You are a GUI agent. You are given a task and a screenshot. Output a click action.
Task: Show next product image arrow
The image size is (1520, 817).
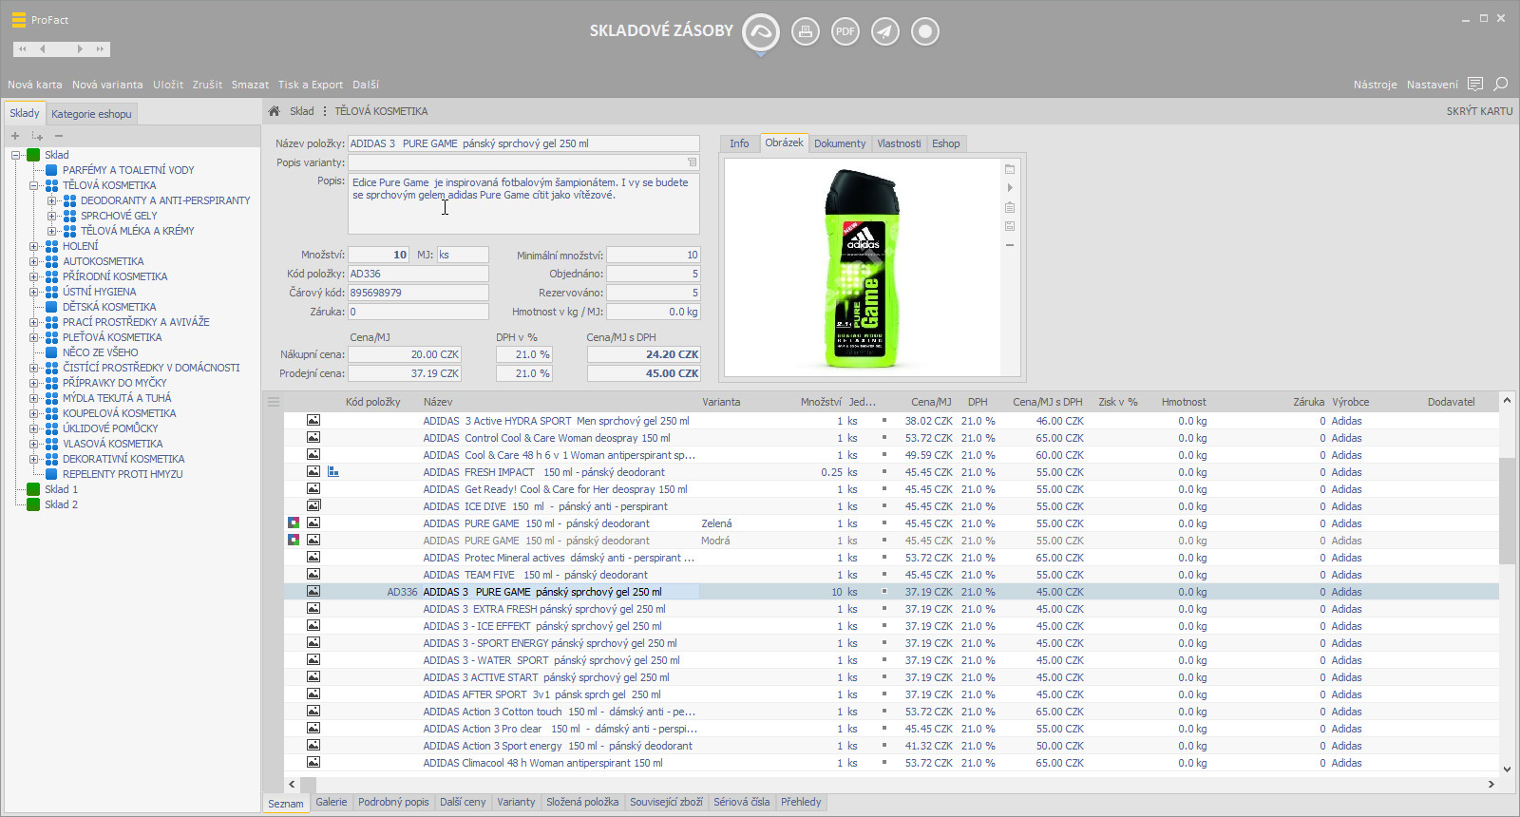pyautogui.click(x=1010, y=188)
